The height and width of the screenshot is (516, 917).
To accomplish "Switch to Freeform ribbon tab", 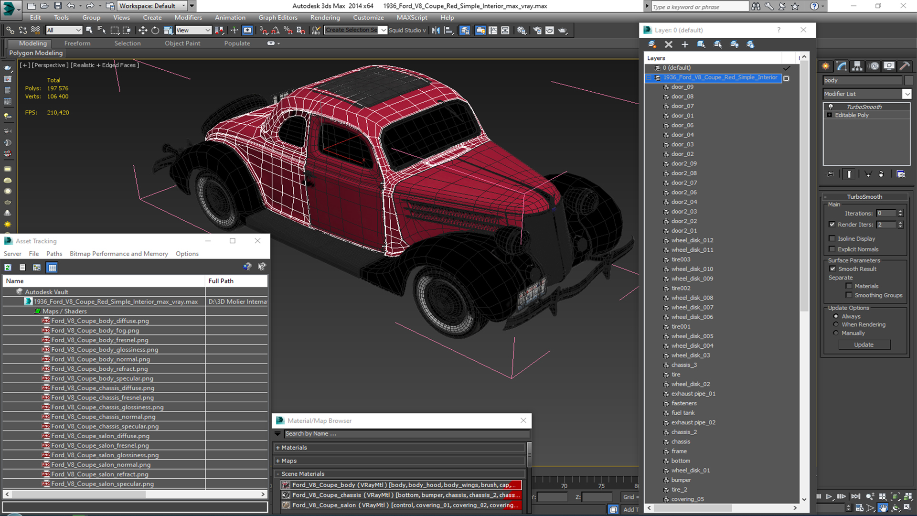I will pos(77,43).
